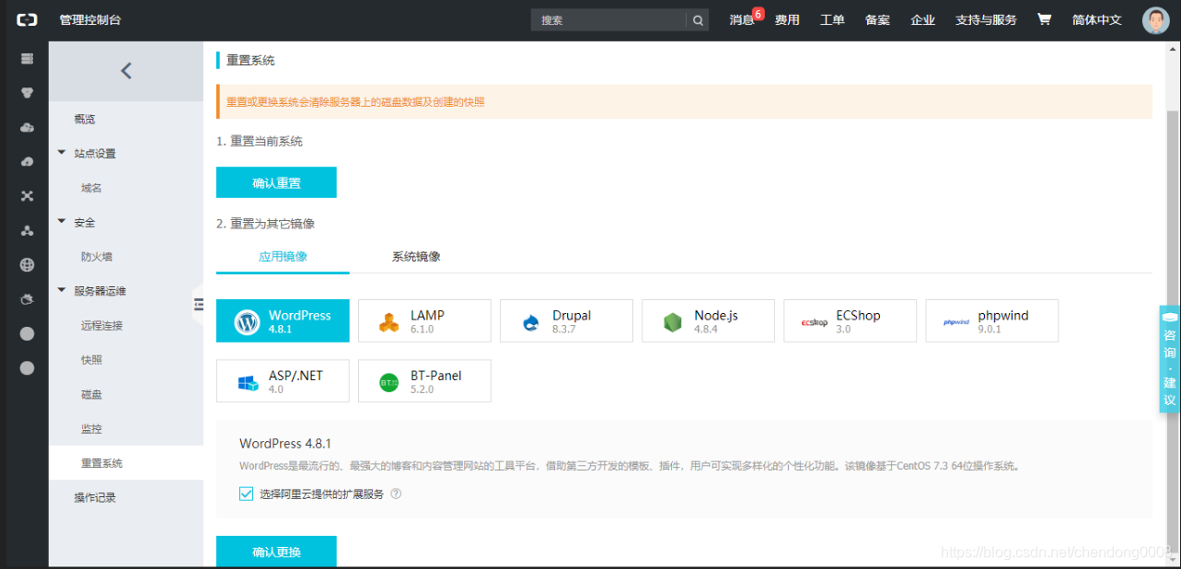Click the 搜索 input field
Image resolution: width=1181 pixels, height=569 pixels.
[x=608, y=20]
